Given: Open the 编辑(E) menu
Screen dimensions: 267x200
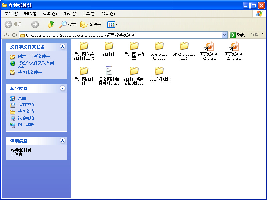Looking at the screenshot, I should coord(31,14).
